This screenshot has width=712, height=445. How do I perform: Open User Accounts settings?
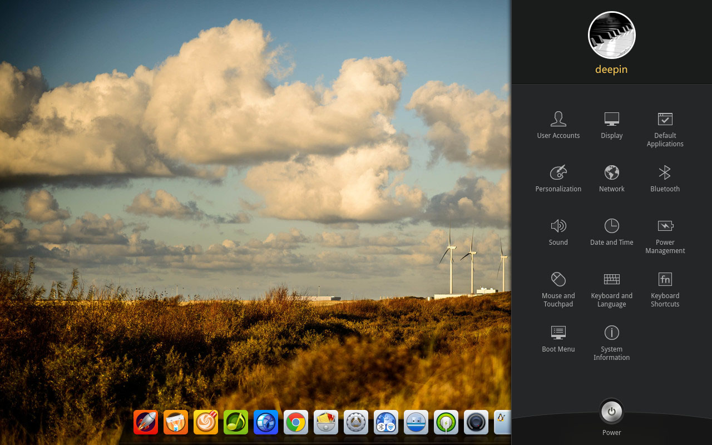pyautogui.click(x=558, y=125)
